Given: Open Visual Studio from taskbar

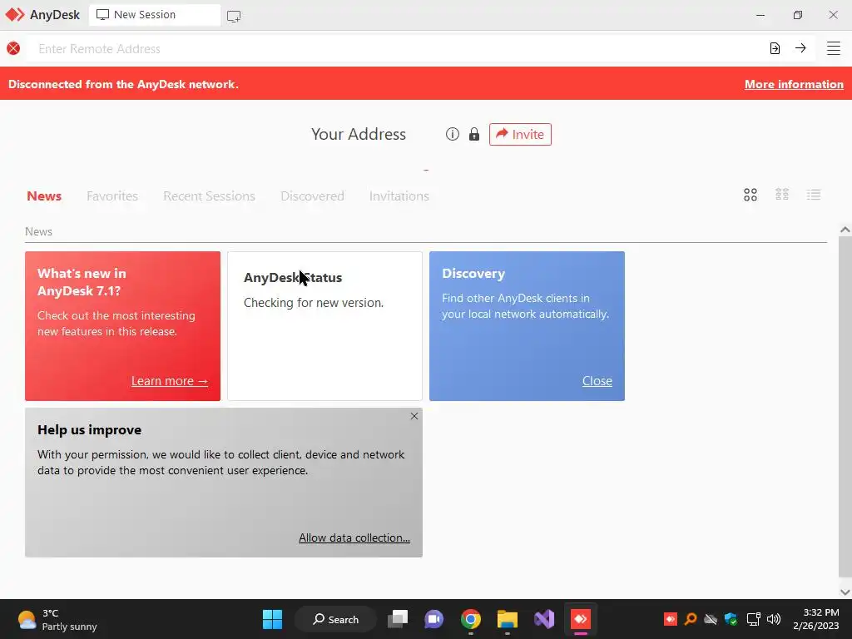Looking at the screenshot, I should pyautogui.click(x=544, y=619).
